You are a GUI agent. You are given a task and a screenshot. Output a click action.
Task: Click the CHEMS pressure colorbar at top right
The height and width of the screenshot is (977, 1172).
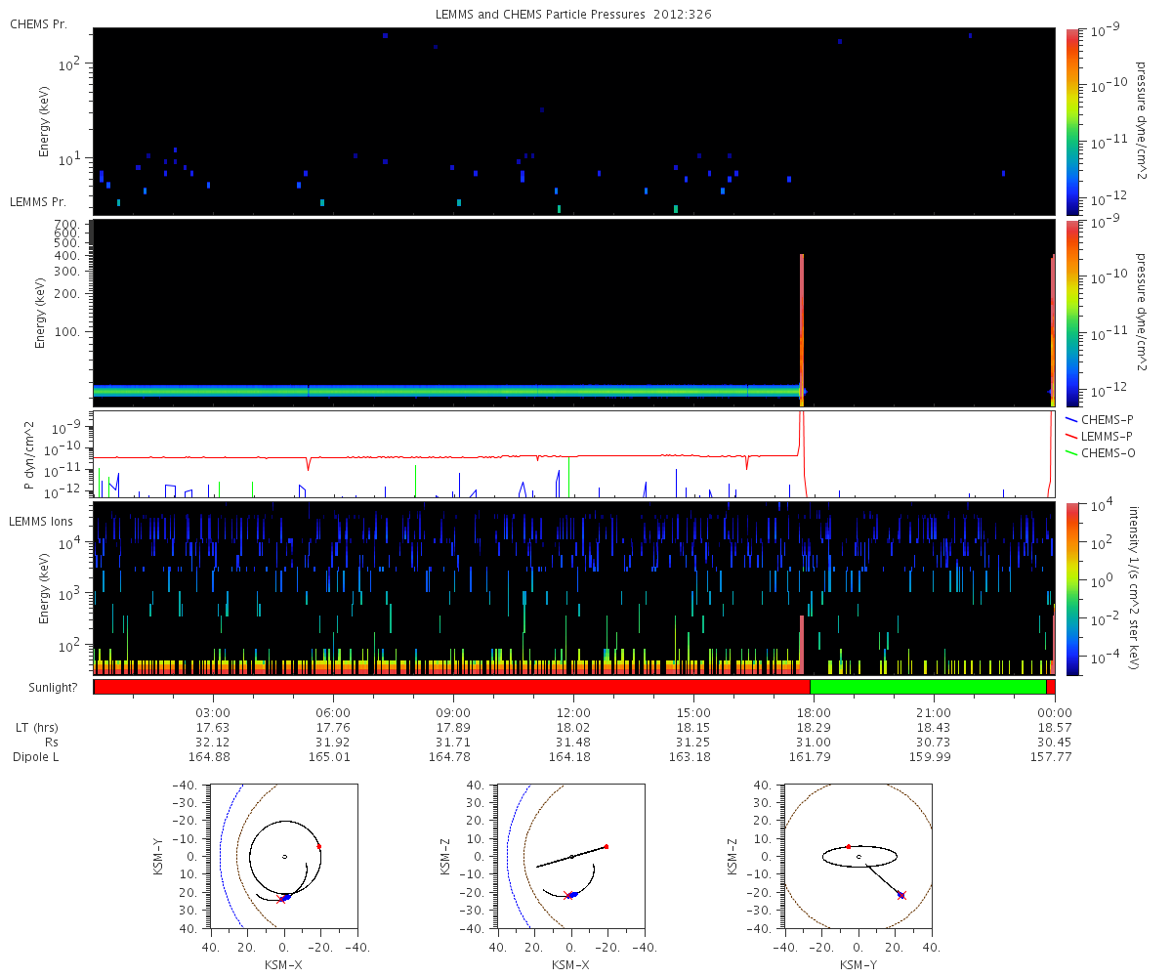1072,121
